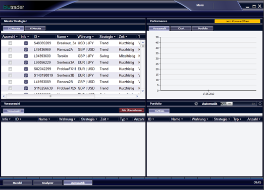Select the Automatik bottom button
The width and height of the screenshot is (264, 190).
tap(78, 183)
